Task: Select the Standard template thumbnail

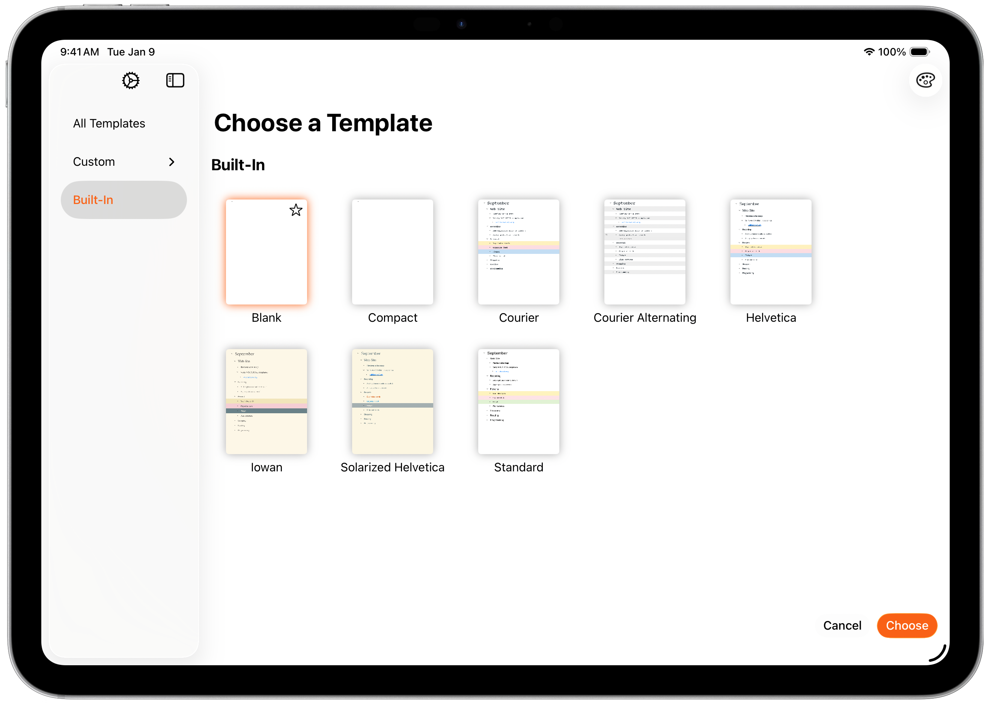Action: 518,402
